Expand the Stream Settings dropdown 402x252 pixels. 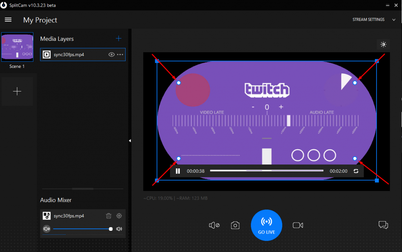coord(393,20)
